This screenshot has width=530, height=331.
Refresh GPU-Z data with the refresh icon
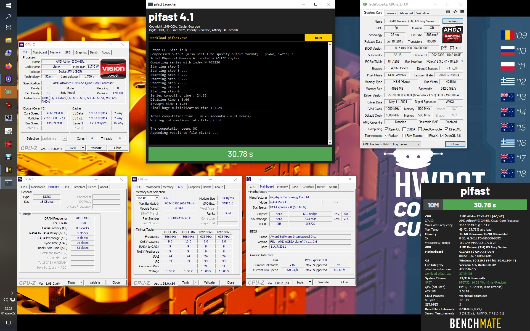click(455, 12)
